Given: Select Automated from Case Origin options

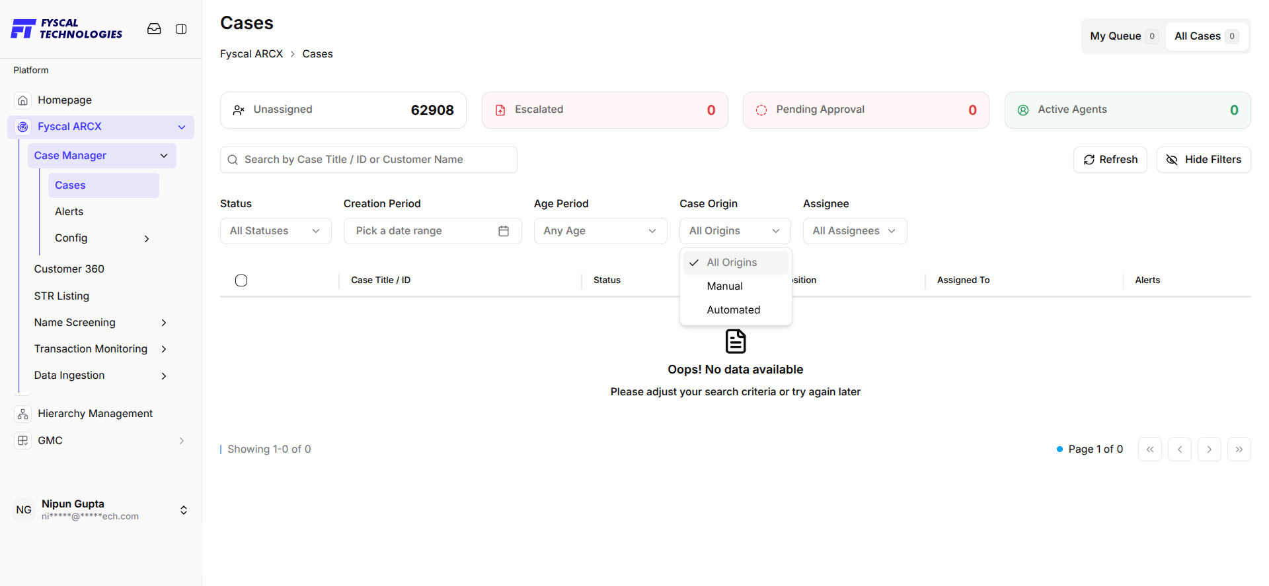Looking at the screenshot, I should [736, 310].
